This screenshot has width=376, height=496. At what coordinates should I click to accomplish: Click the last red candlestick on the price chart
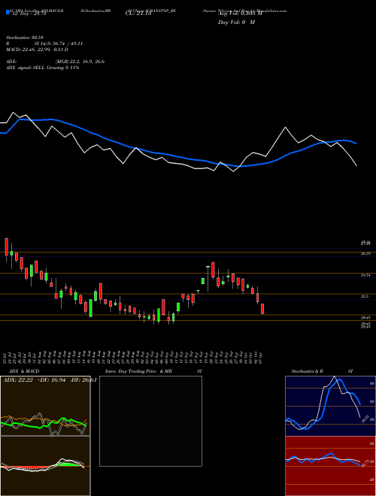click(262, 309)
